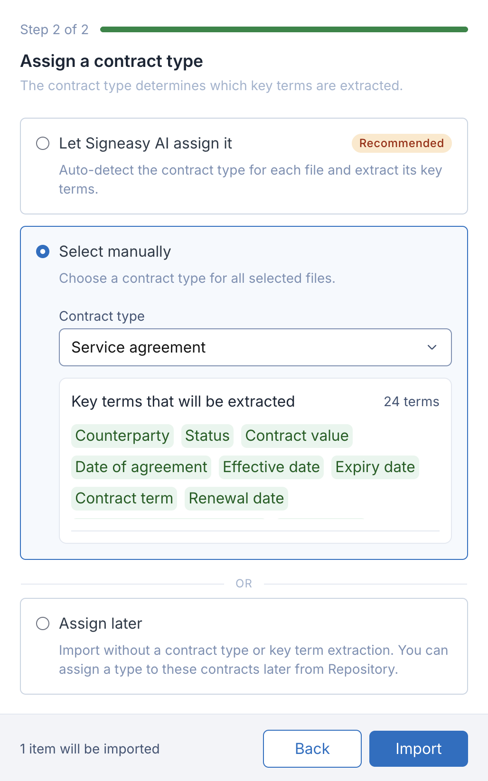This screenshot has height=781, width=488.
Task: Go back with the Back button
Action: [x=312, y=749]
